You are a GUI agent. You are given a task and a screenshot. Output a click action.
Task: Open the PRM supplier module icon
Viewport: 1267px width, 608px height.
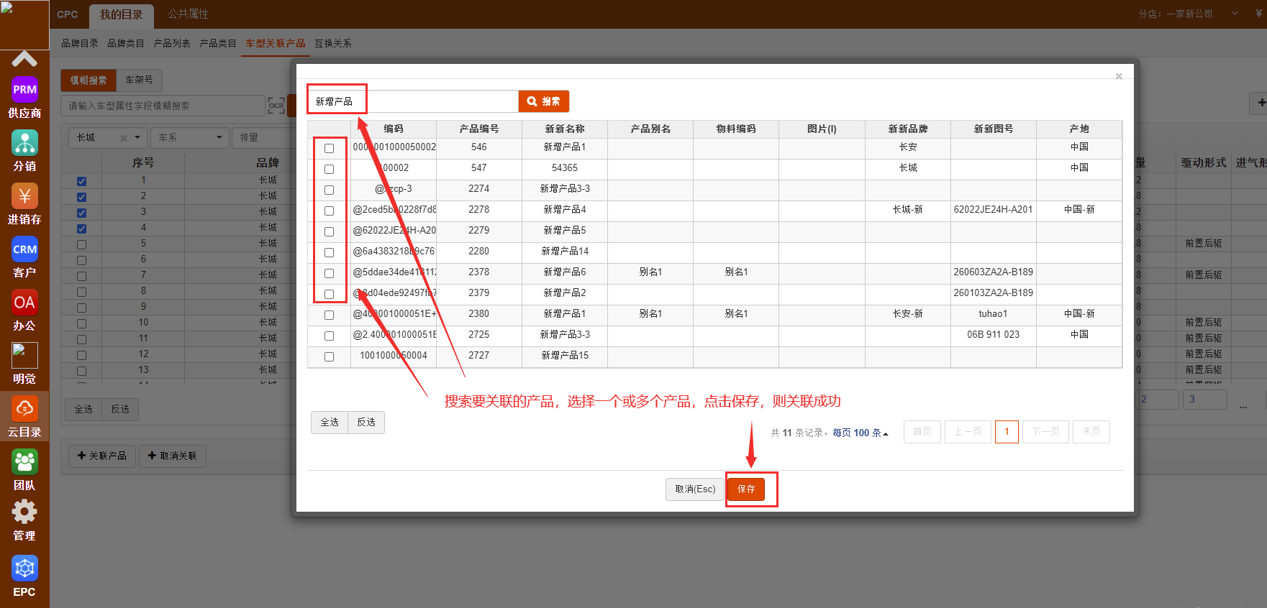(24, 90)
